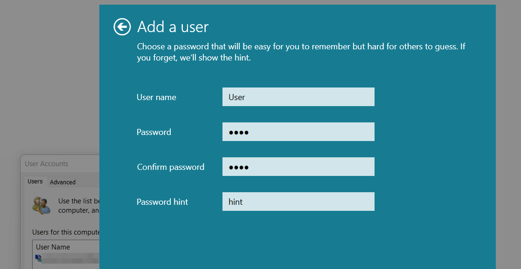Click the "Confirm password" label
This screenshot has width=521, height=269.
pos(170,167)
